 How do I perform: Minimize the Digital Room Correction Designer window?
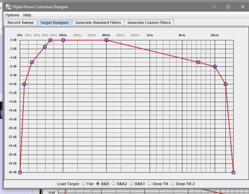[x=214, y=7]
